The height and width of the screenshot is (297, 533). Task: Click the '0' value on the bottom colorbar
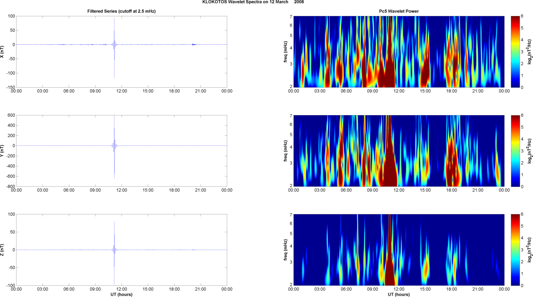tap(522, 285)
